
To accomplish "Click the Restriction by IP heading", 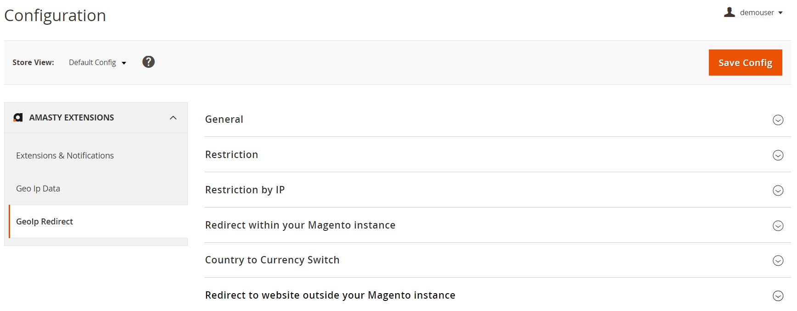I will coord(245,190).
